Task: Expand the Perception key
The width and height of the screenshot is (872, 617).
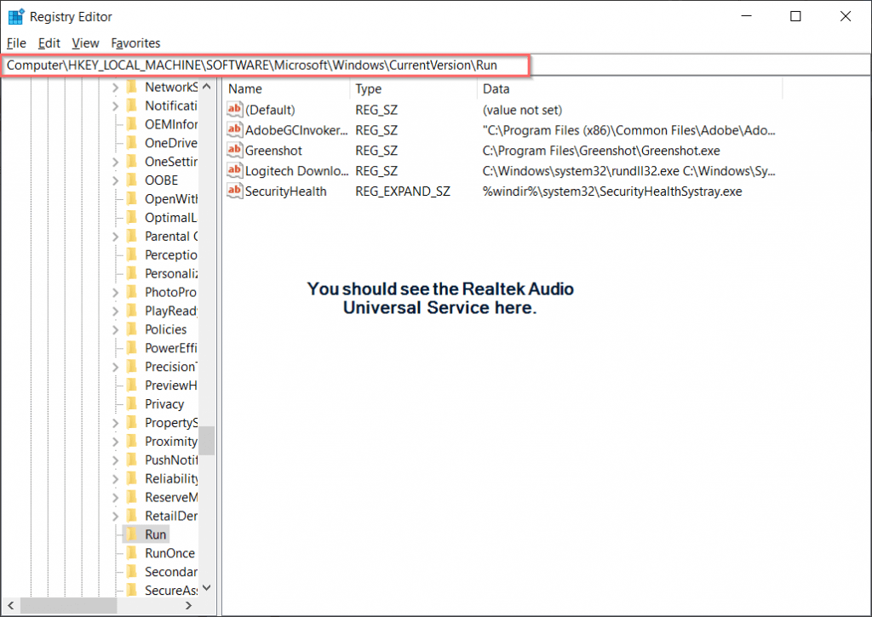Action: click(x=118, y=254)
